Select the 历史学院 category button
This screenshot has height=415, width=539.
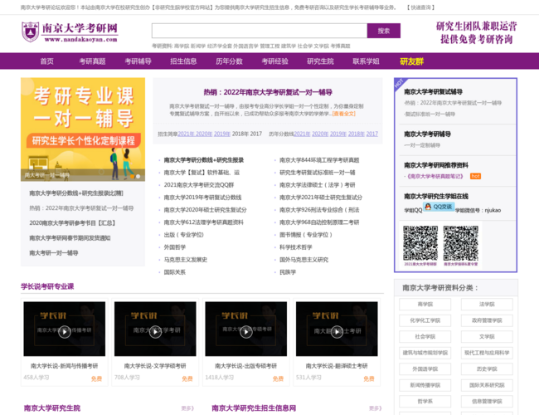487,369
